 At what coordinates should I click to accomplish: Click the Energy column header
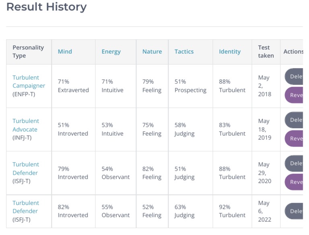click(x=111, y=52)
